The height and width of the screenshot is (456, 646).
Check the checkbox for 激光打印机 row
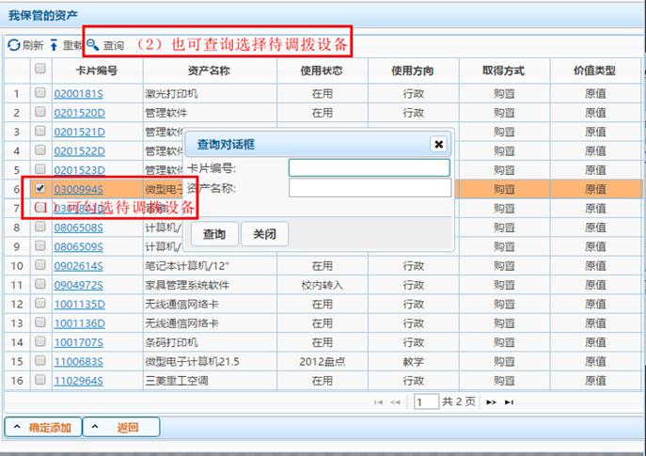[39, 93]
